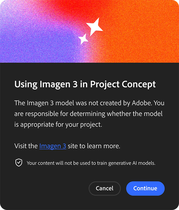The image size is (179, 210).
Task: Click the small white sparkle star icon
Action: click(x=83, y=39)
